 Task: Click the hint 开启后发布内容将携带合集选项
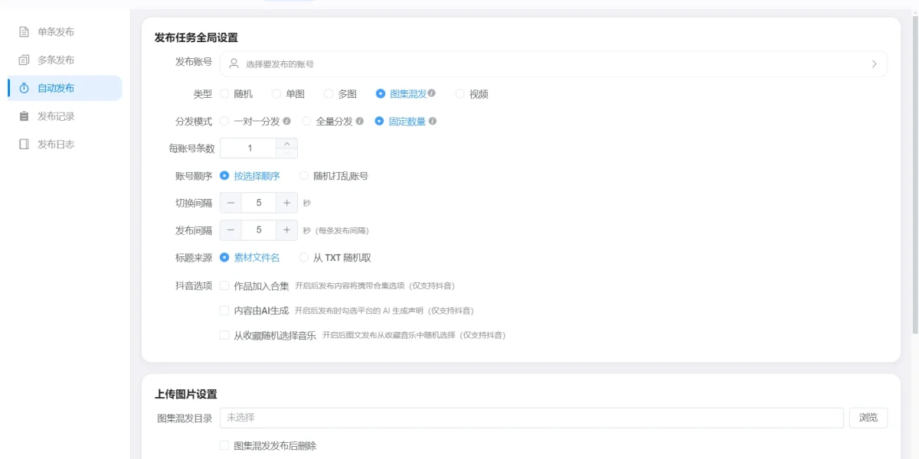350,285
